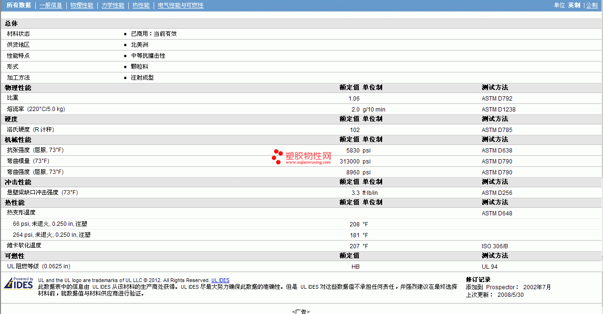Click the 机械性能 section header
The height and width of the screenshot is (314, 603).
point(18,140)
